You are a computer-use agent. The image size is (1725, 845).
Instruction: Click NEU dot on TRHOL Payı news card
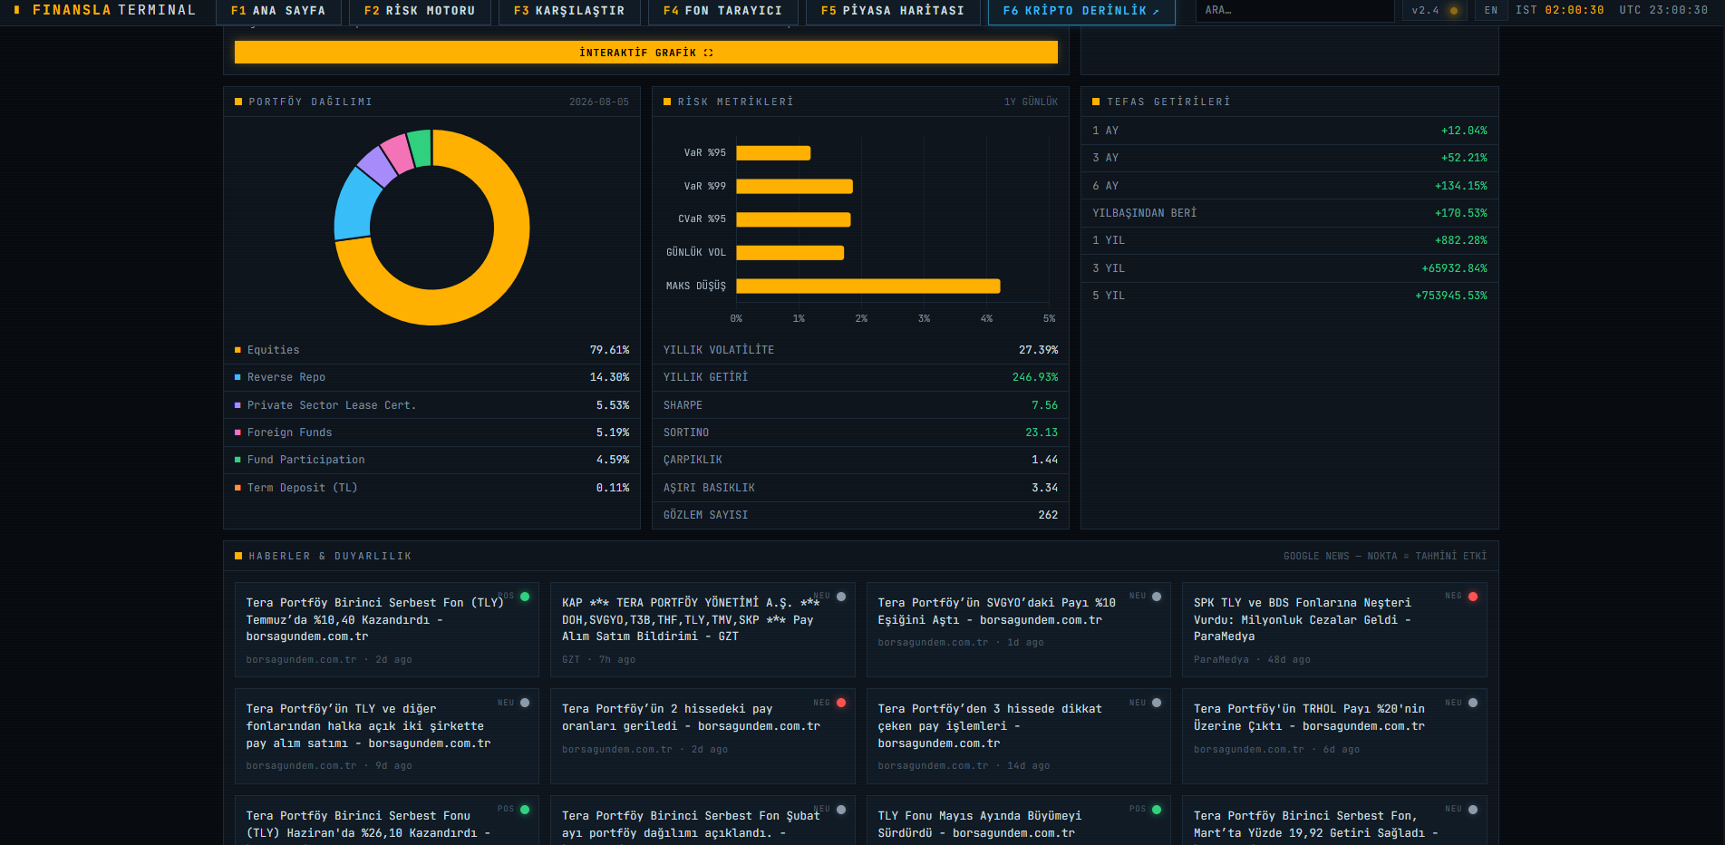coord(1473,703)
